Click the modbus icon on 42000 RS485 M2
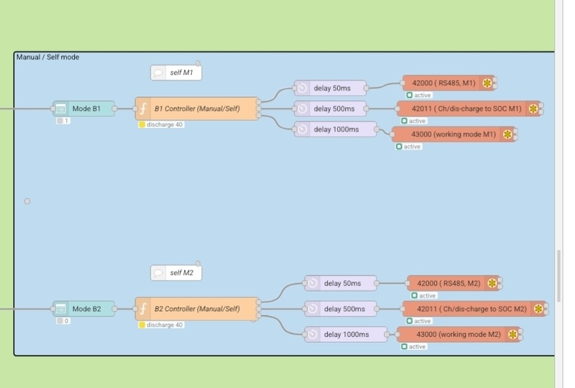This screenshot has height=388, width=575. [x=492, y=283]
